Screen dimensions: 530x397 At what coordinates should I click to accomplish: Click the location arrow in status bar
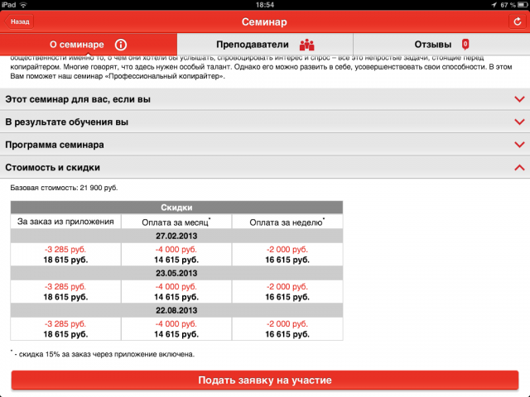494,5
